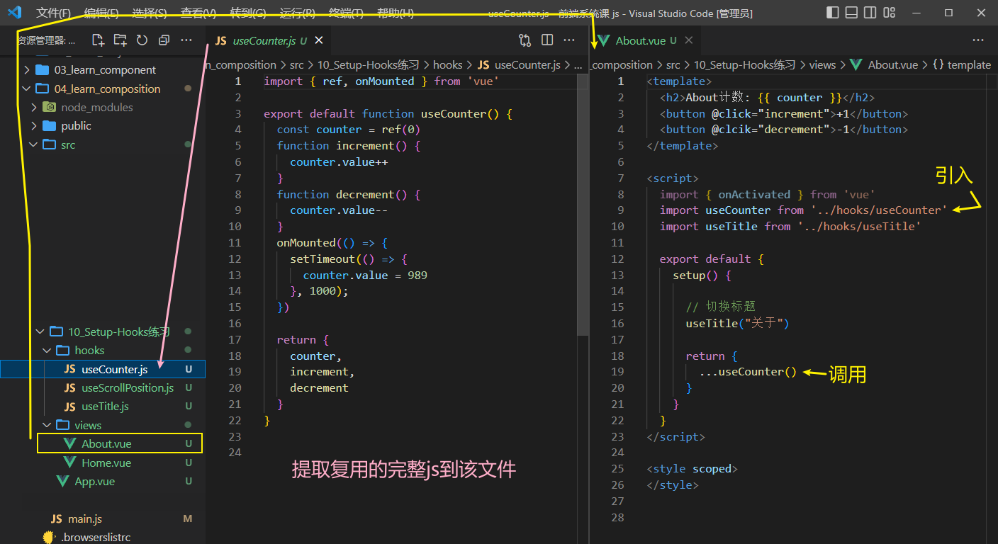Click line number 11 in the useCounter.js gutter
Viewport: 998px width, 544px height.
coord(235,242)
